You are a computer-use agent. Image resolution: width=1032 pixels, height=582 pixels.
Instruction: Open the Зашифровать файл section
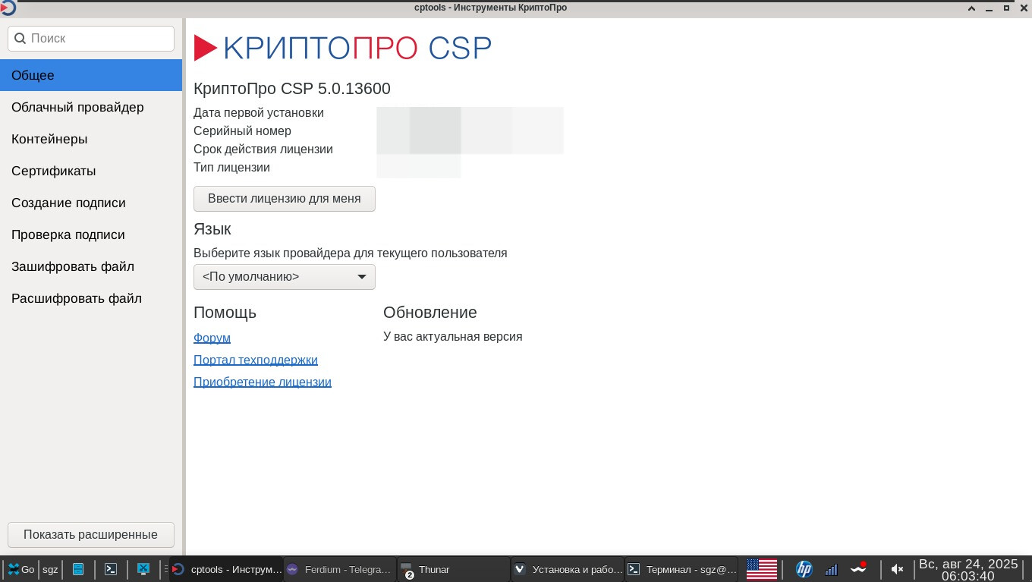(x=91, y=266)
